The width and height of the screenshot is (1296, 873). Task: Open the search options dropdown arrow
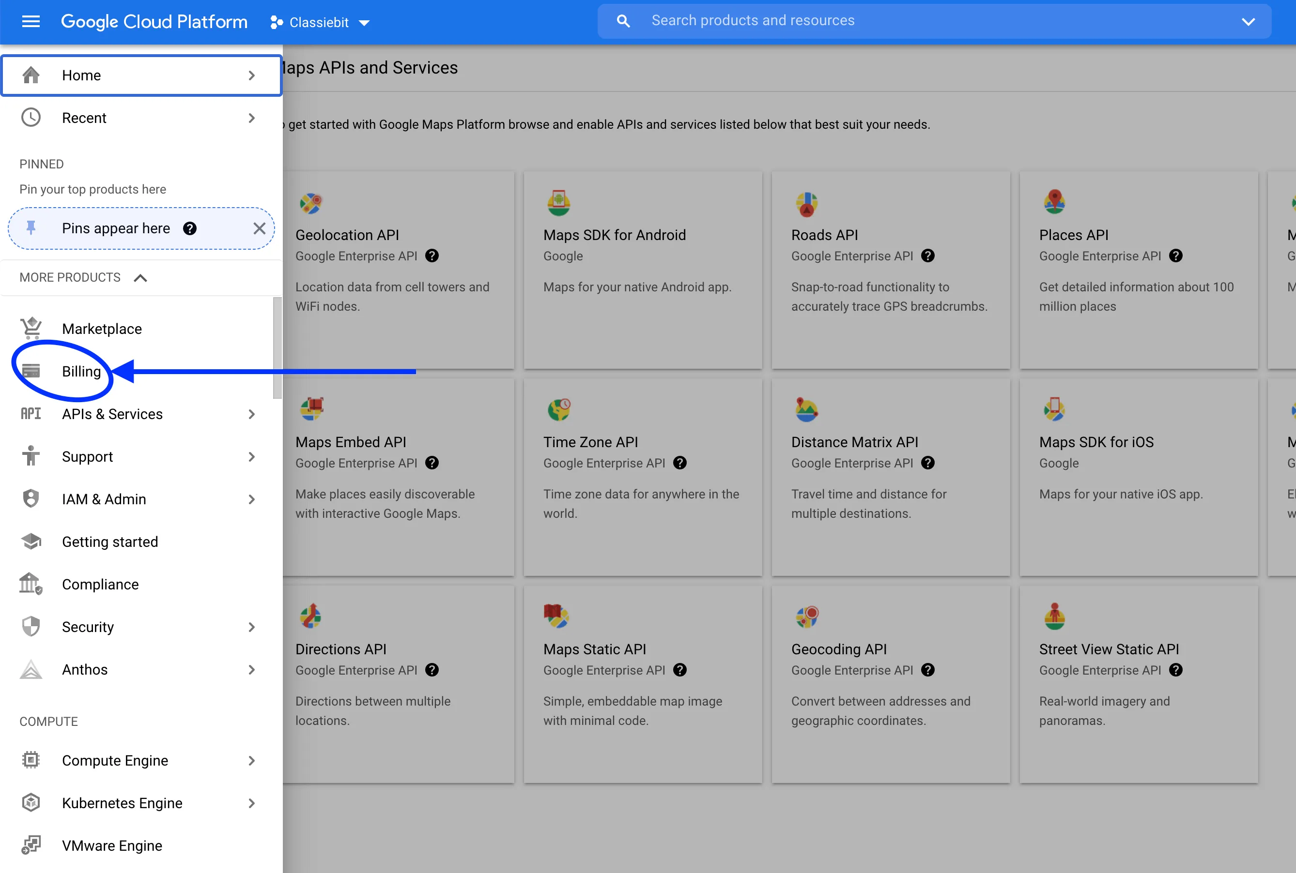tap(1249, 22)
